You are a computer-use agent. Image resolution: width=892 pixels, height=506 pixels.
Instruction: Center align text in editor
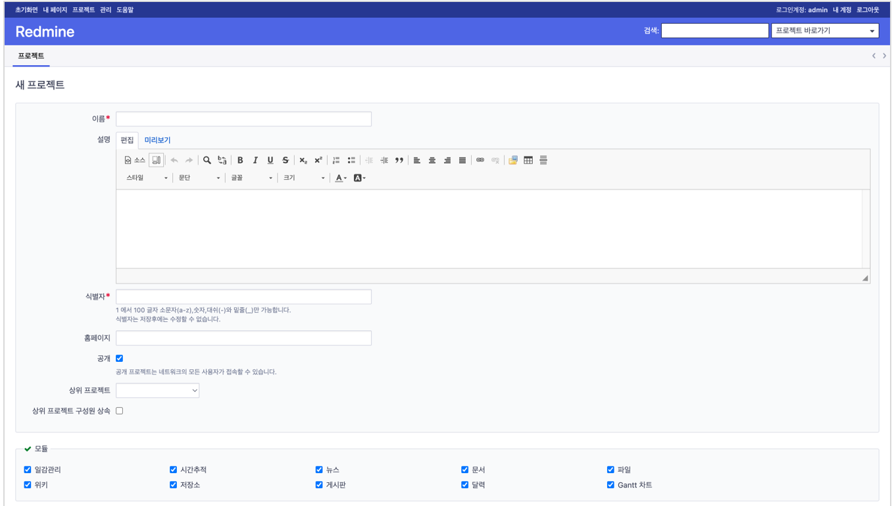click(x=432, y=160)
